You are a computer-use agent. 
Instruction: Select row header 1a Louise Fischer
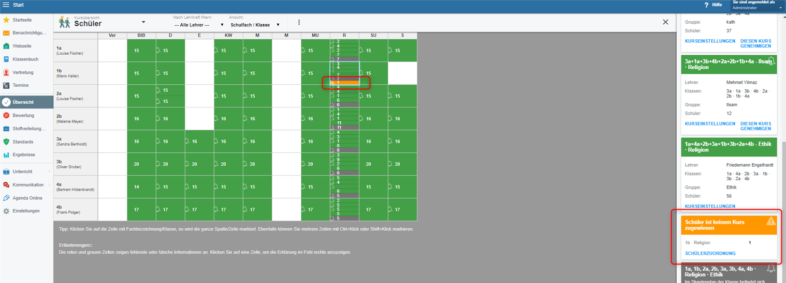click(x=76, y=51)
